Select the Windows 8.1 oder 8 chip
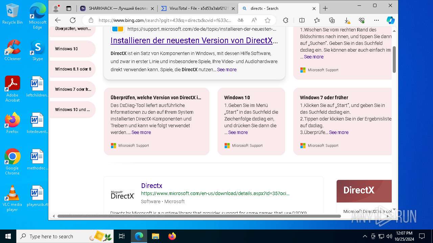This screenshot has width=433, height=243. pyautogui.click(x=72, y=69)
